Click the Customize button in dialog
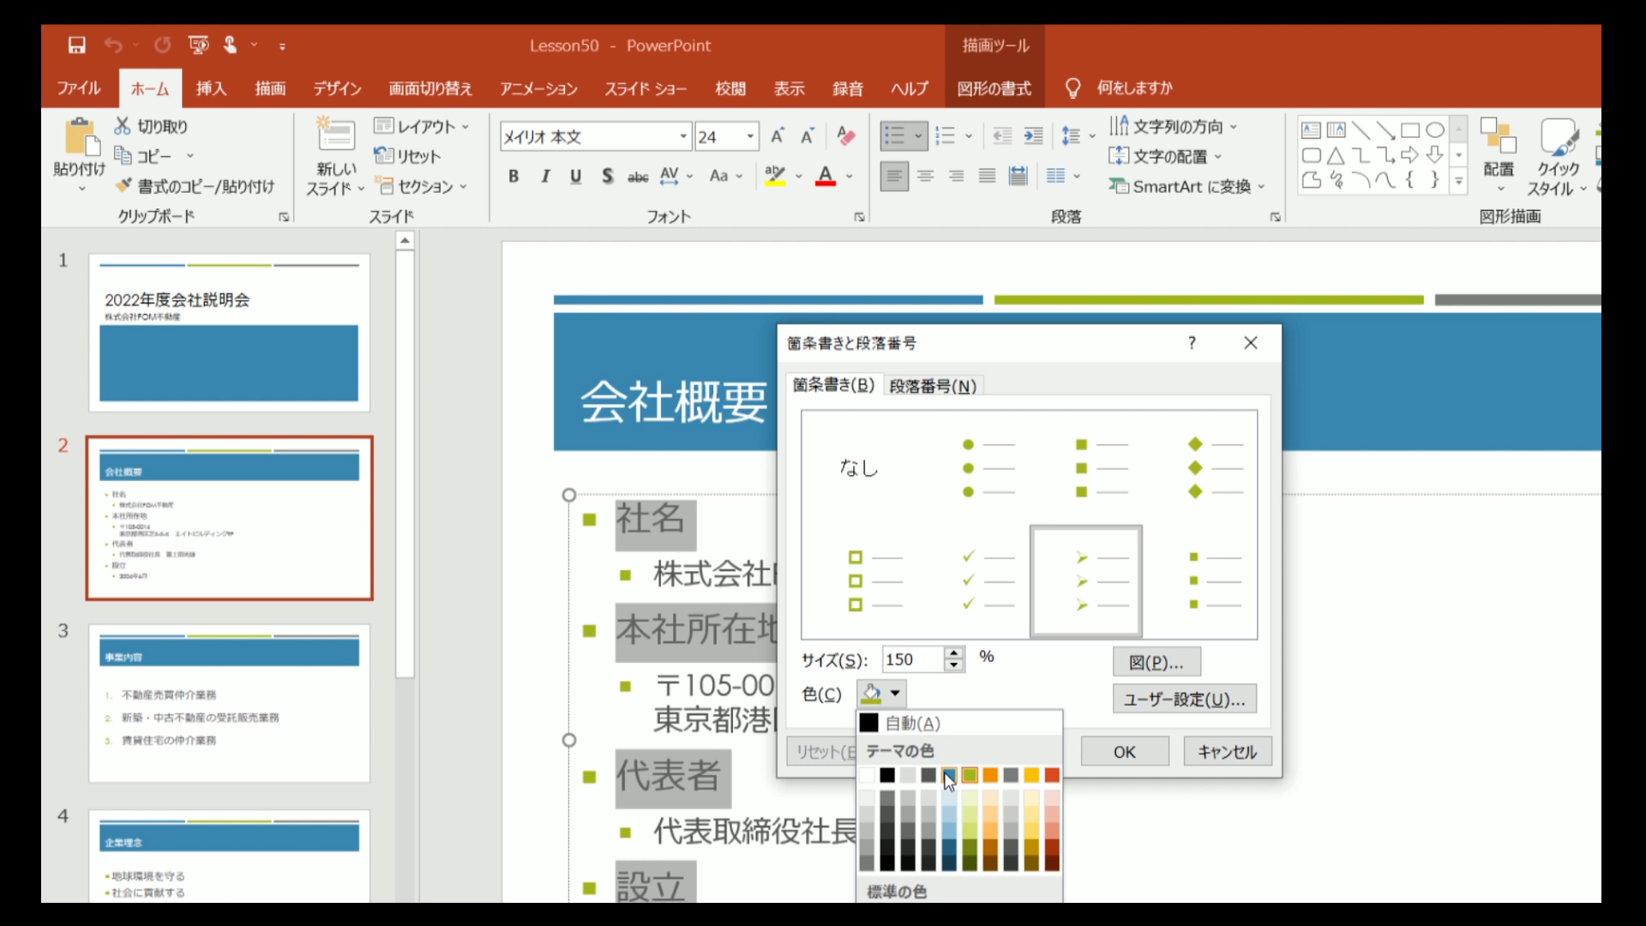Image resolution: width=1646 pixels, height=926 pixels. pyautogui.click(x=1185, y=699)
